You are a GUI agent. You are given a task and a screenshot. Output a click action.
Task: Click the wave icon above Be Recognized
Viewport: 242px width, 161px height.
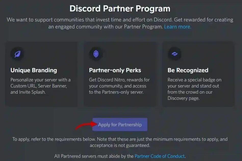[175, 54]
